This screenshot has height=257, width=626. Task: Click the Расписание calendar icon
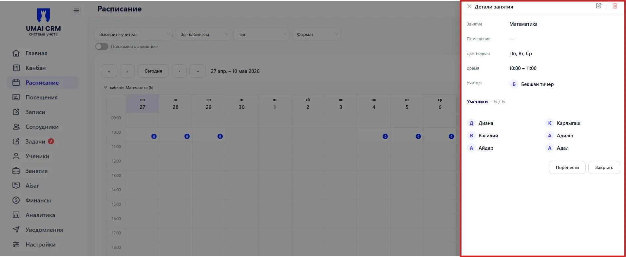16,82
